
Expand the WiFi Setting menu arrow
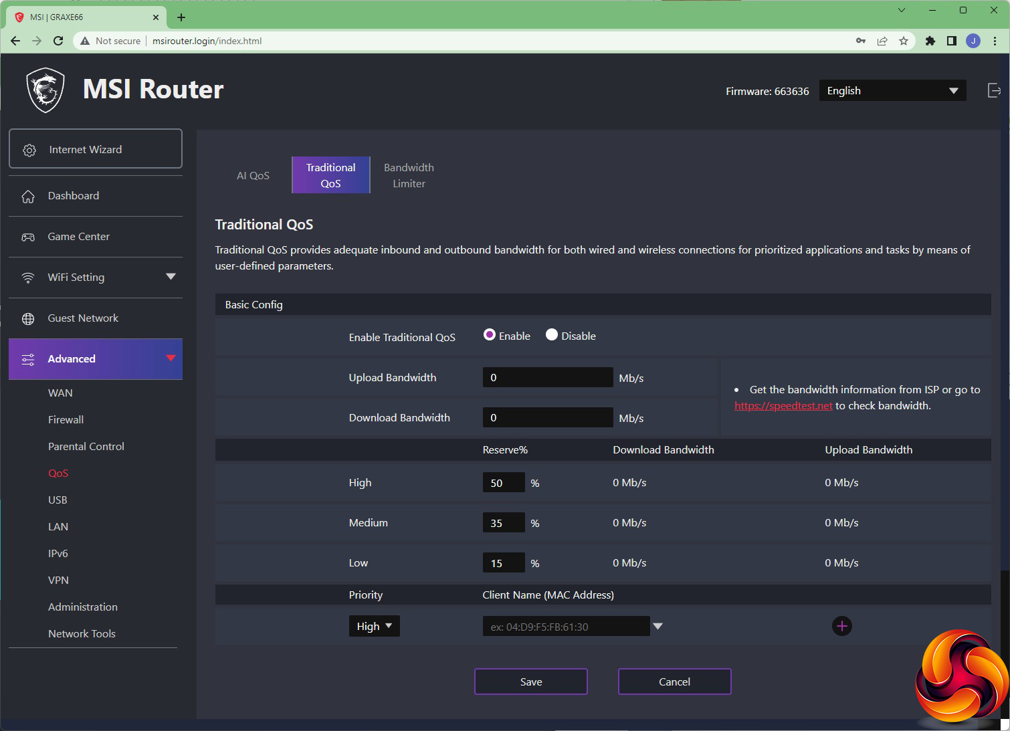171,277
